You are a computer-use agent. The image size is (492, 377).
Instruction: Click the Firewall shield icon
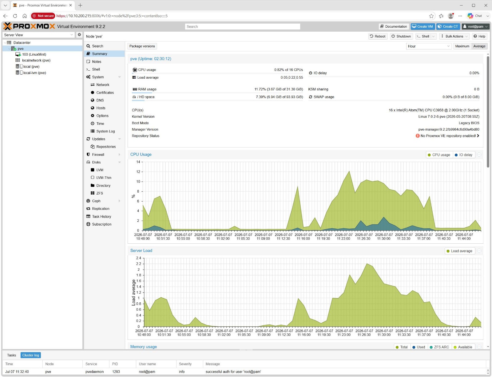88,155
